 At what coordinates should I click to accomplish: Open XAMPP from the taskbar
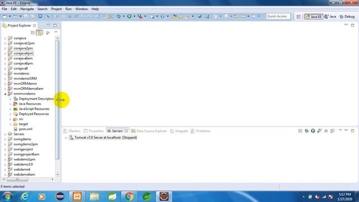pos(77,196)
